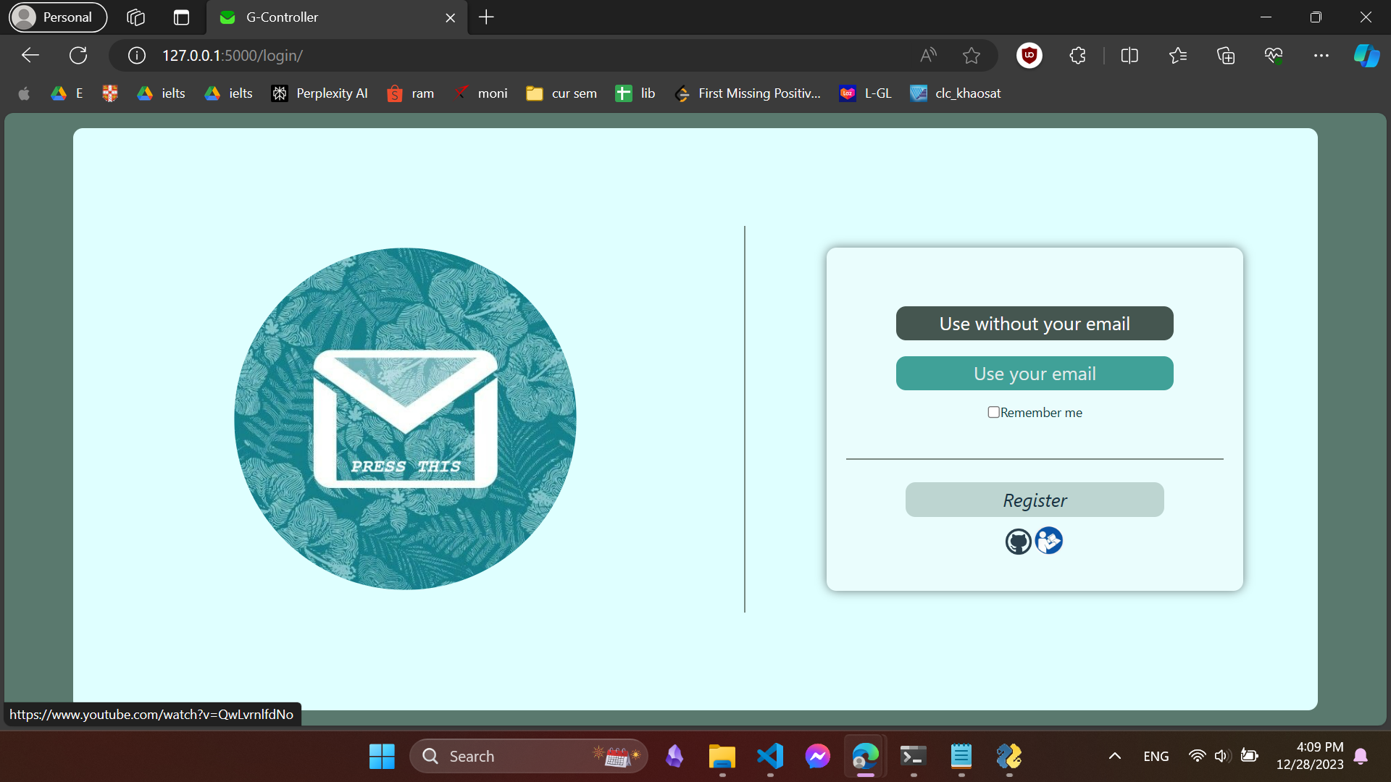
Task: Expand the cur sem bookmarks folder
Action: tap(561, 93)
